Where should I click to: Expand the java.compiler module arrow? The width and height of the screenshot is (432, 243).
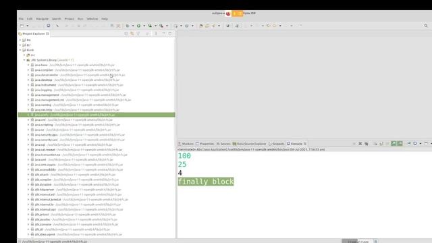[28, 70]
